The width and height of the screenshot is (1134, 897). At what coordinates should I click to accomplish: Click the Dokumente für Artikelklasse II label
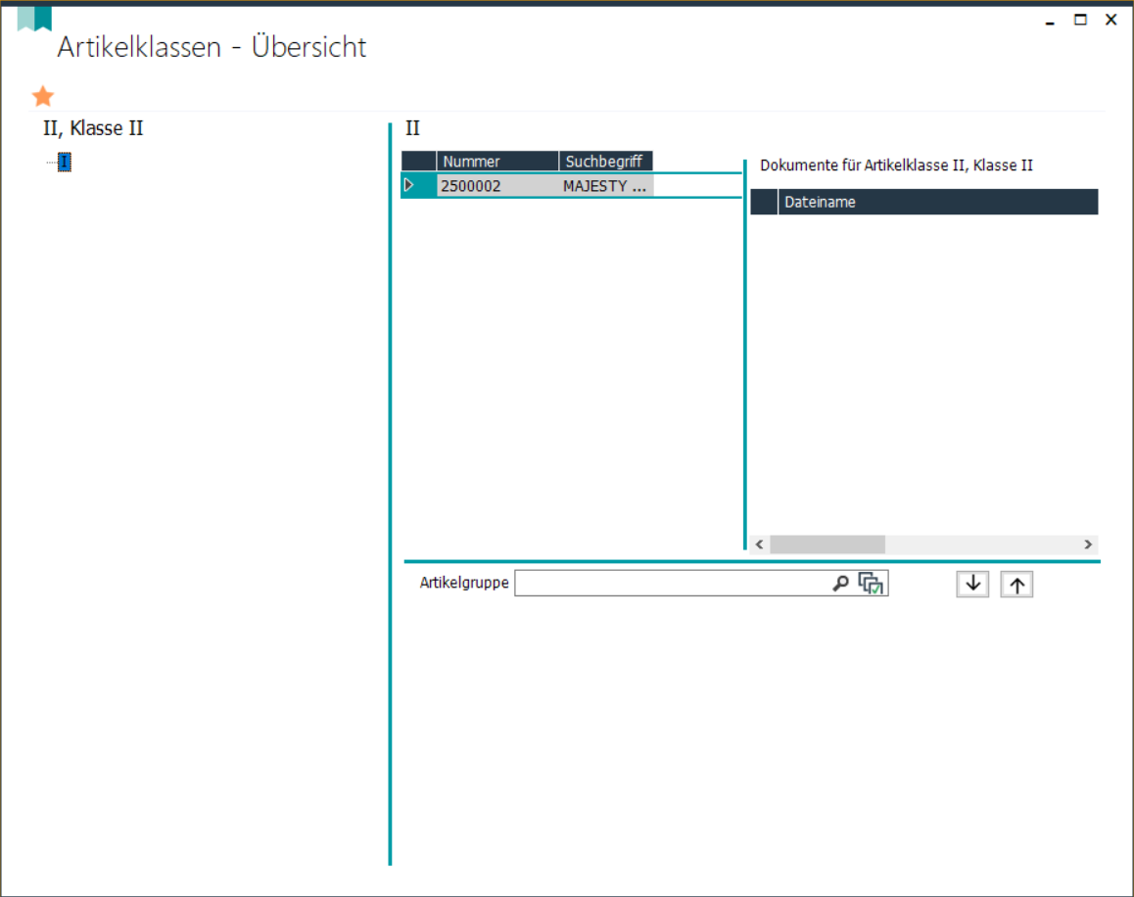[x=896, y=165]
